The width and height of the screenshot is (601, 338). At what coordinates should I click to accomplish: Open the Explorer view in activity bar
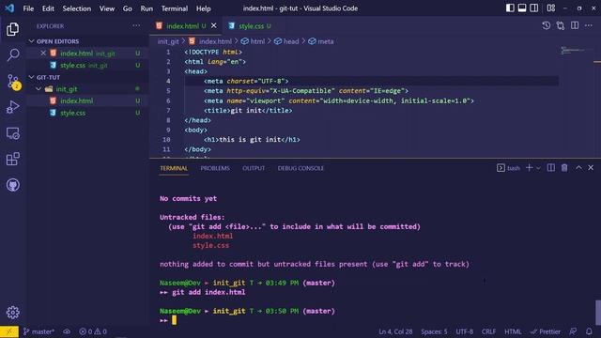coord(12,29)
